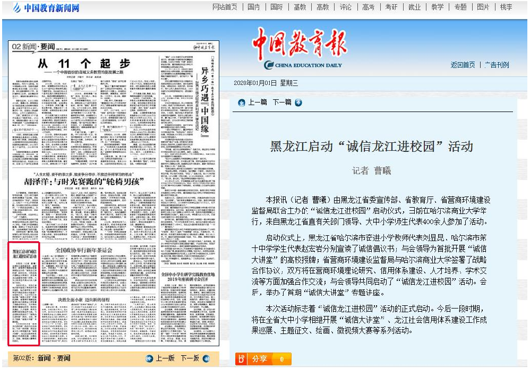This screenshot has width=530, height=368.
Task: Go to the 国际 news section
Action: point(276,7)
